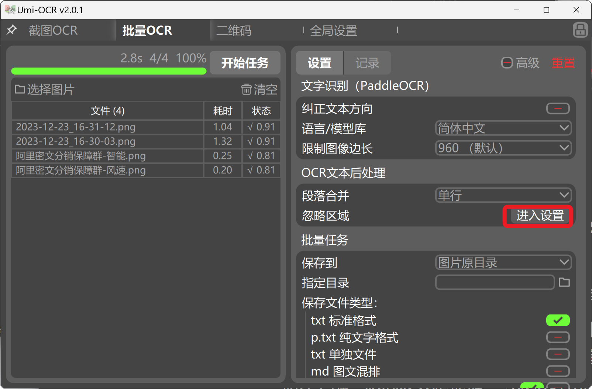Toggle the 高级 advanced mode option
This screenshot has width=592, height=389.
(520, 63)
